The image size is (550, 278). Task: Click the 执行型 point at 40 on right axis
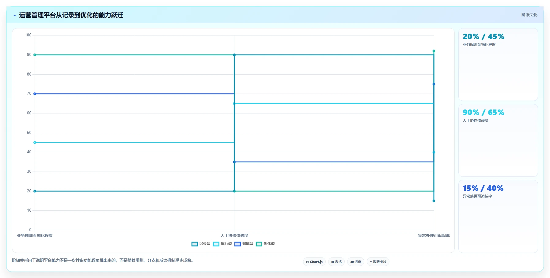[x=434, y=152]
